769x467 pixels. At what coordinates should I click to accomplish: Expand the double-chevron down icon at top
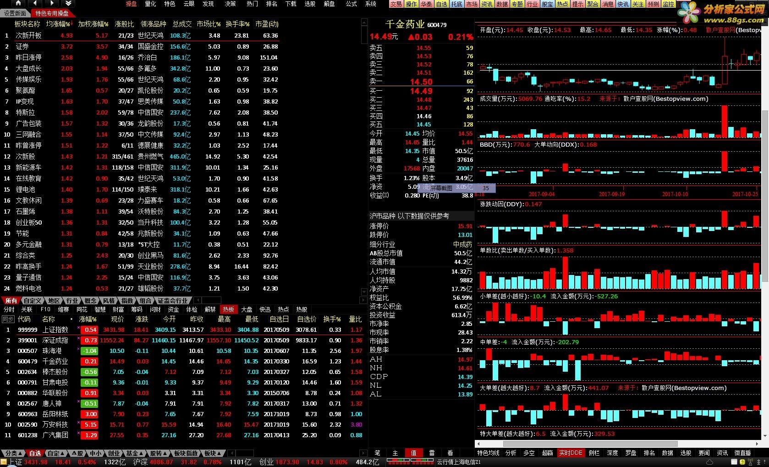click(68, 4)
